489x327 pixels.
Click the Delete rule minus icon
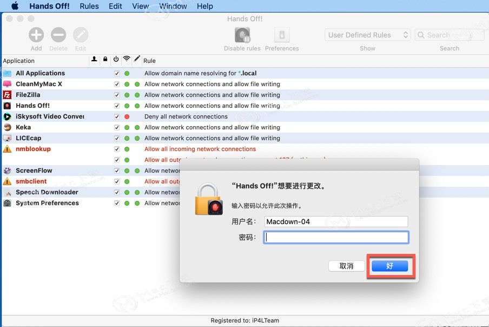click(58, 35)
